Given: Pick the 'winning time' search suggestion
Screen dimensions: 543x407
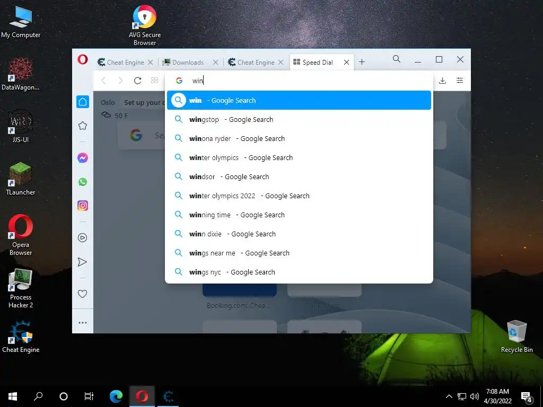Looking at the screenshot, I should click(x=299, y=215).
